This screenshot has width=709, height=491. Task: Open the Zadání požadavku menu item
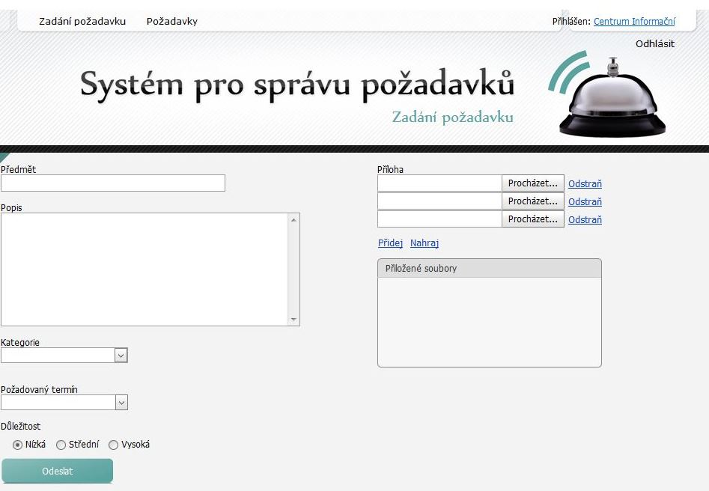coord(82,21)
